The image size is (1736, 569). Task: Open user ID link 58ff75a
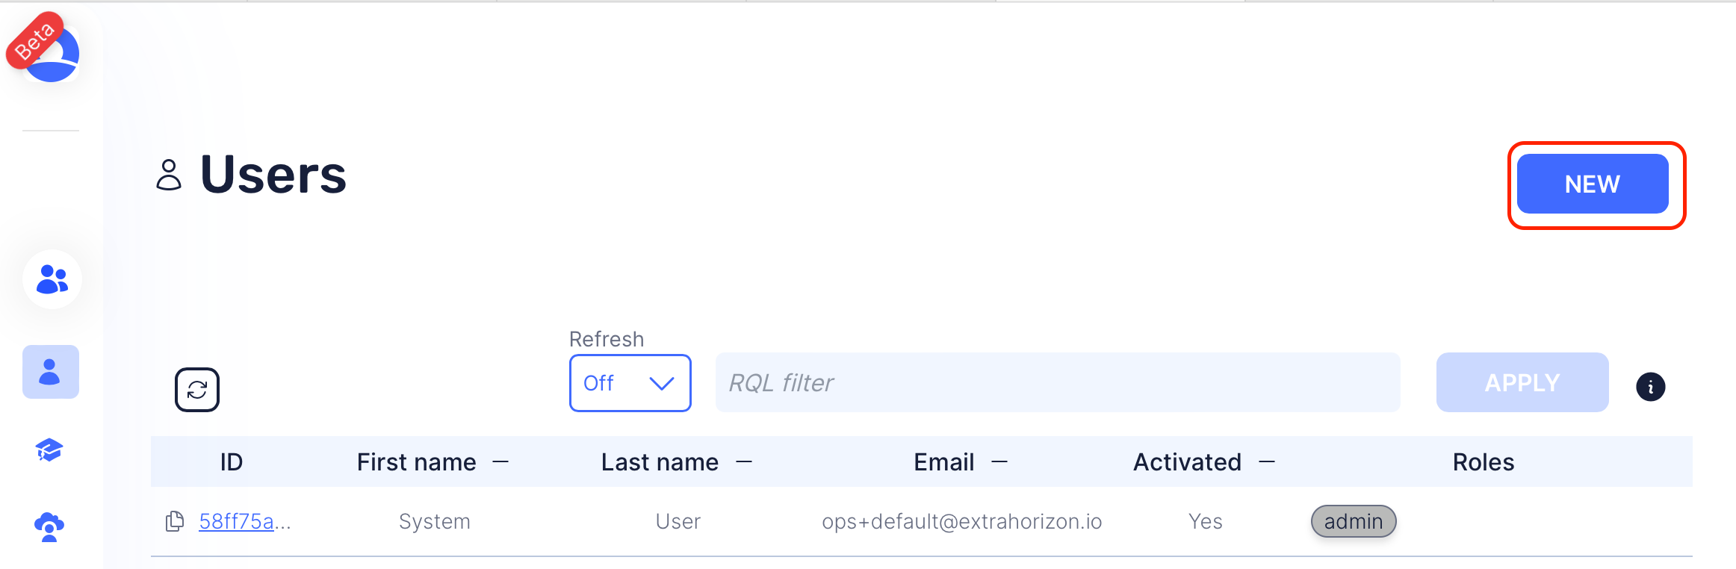pos(236,521)
